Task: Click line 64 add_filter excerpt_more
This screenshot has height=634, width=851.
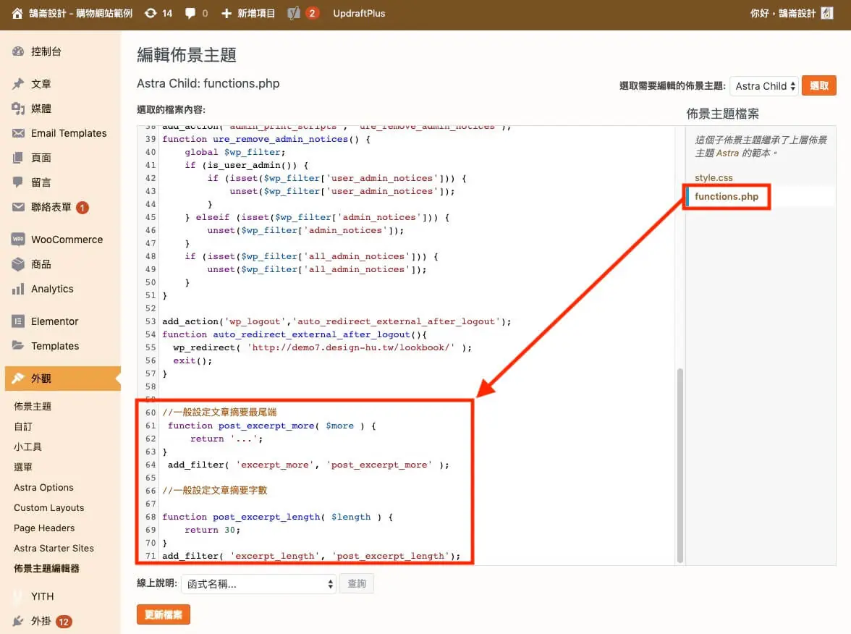Action: [308, 465]
